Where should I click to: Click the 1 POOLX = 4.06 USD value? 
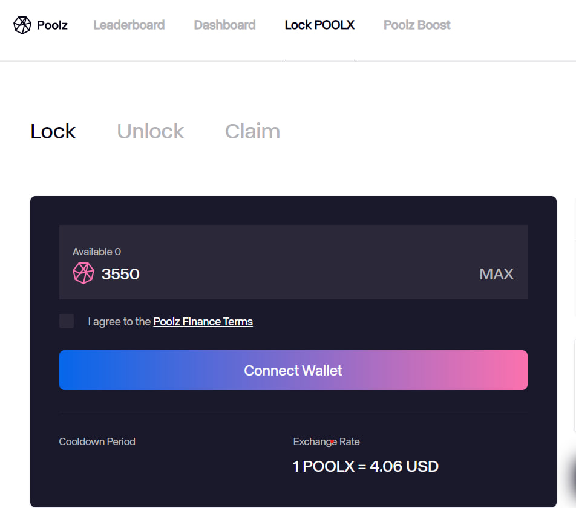coord(365,466)
